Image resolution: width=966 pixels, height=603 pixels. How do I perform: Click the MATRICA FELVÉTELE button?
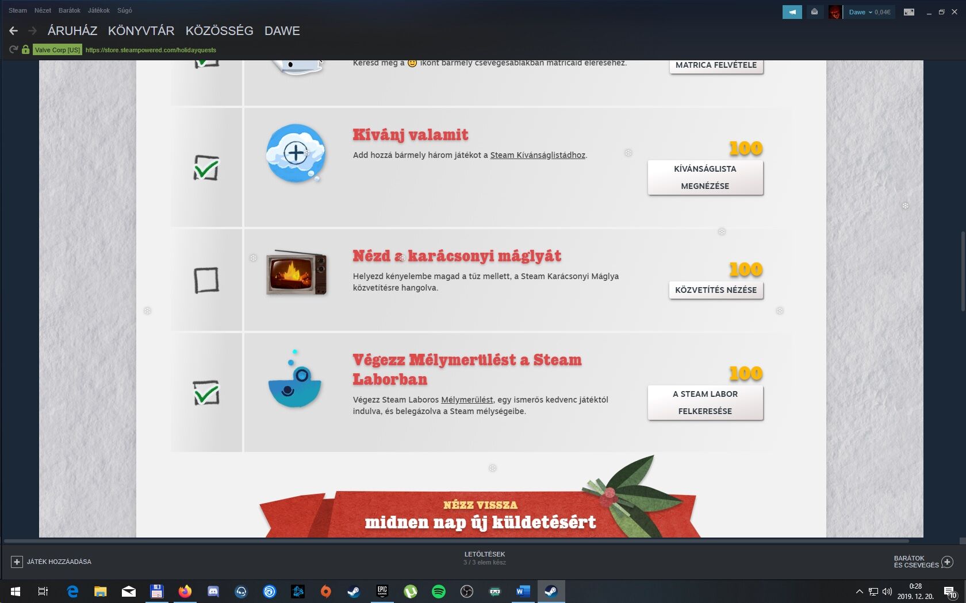[x=716, y=65]
